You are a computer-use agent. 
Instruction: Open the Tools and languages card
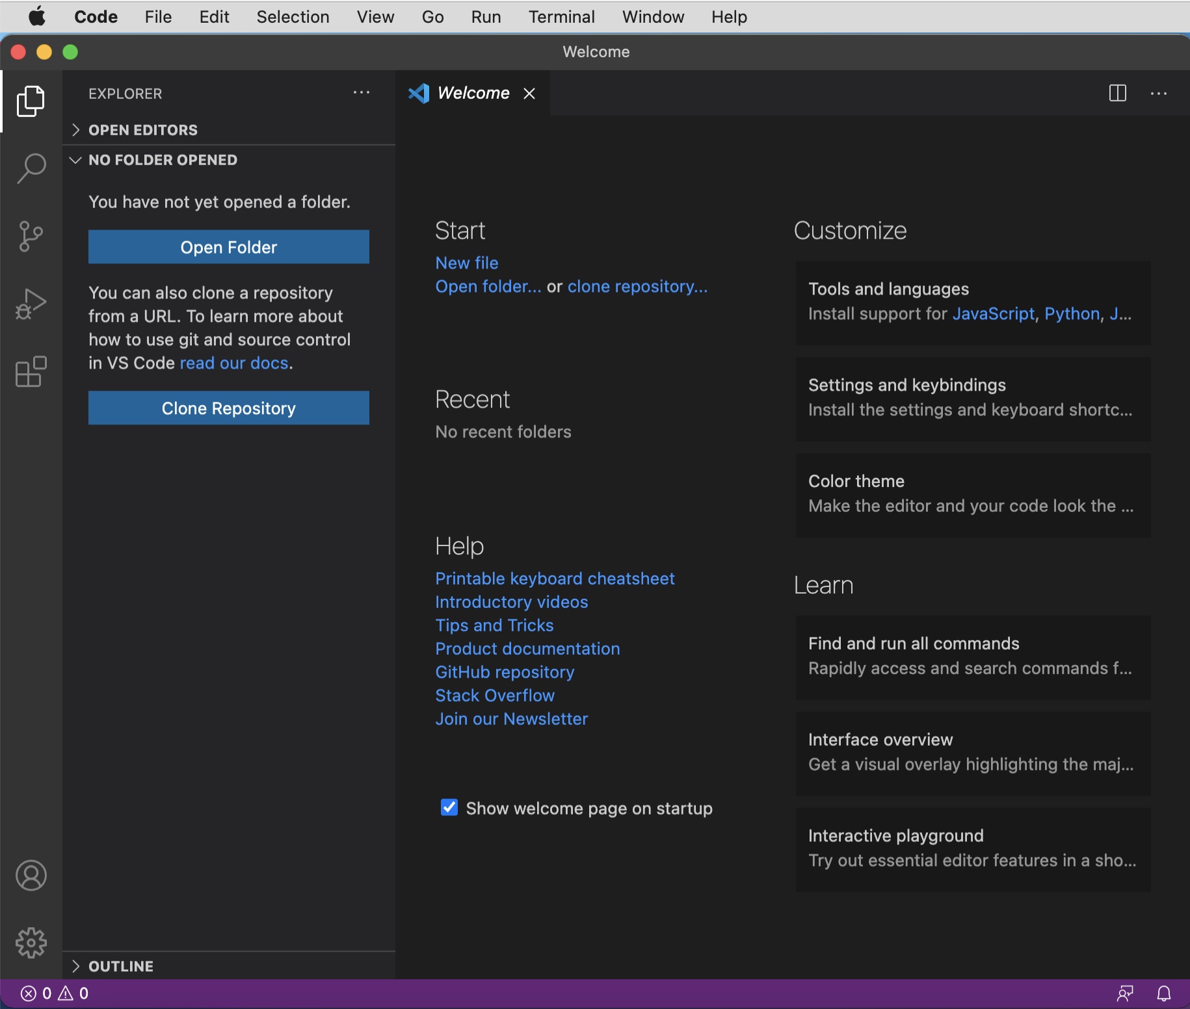pos(973,303)
